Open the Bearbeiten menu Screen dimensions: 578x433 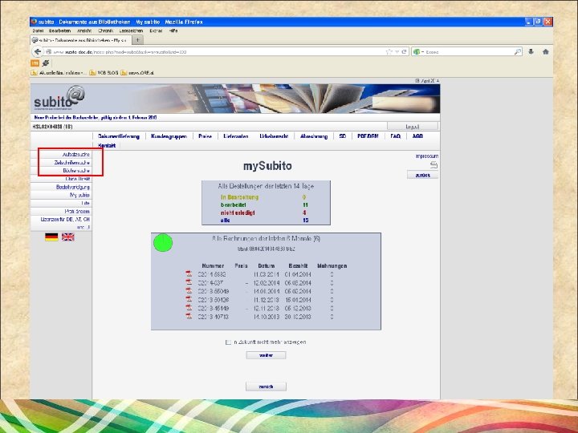(59, 31)
